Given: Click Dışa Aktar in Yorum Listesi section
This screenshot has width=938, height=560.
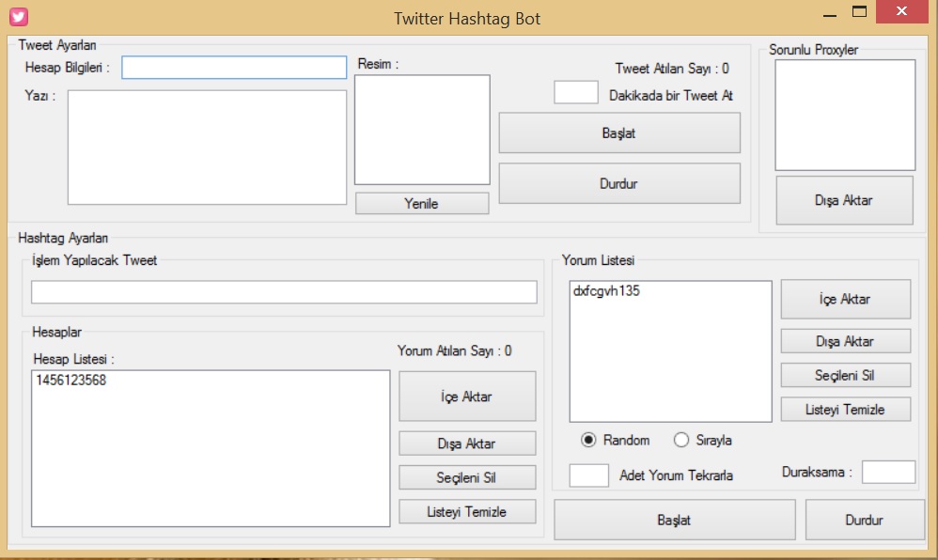Looking at the screenshot, I should tap(846, 341).
